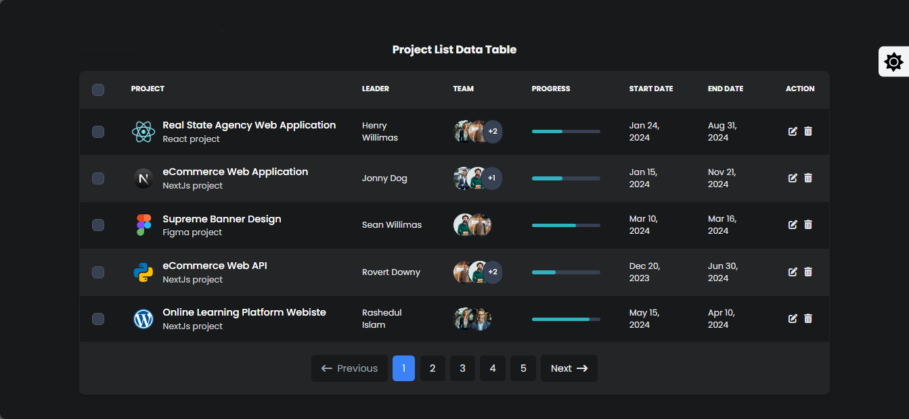Image resolution: width=909 pixels, height=419 pixels.
Task: Select the Real State Agency row checkbox
Action: point(98,132)
